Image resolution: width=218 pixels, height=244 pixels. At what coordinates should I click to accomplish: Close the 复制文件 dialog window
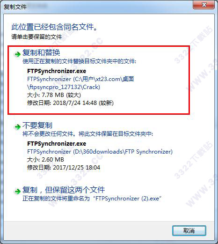tap(203, 5)
